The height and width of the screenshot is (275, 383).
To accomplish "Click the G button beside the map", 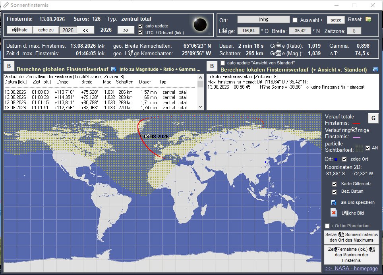I will (x=373, y=118).
